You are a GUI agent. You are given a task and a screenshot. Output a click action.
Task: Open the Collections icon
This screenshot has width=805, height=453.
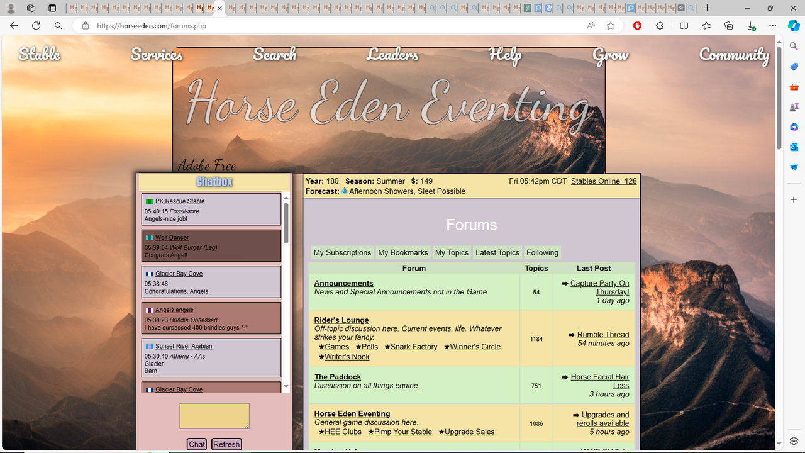click(728, 26)
